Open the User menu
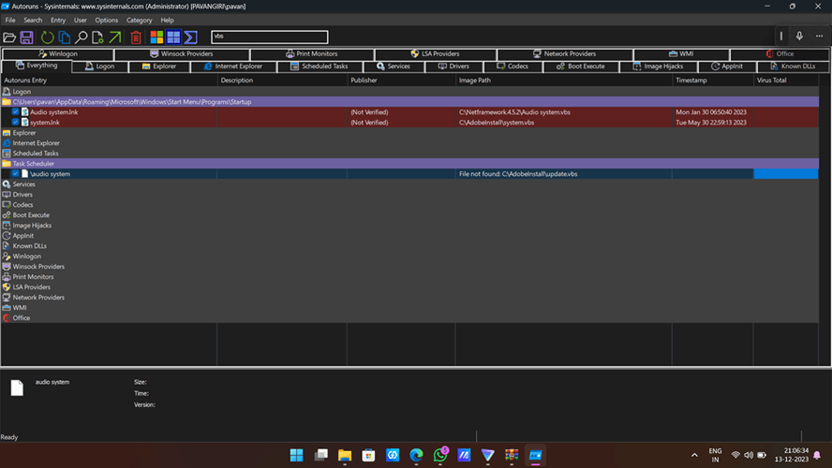 point(81,21)
